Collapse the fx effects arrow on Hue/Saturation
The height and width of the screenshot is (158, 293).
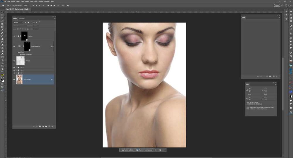click(54, 46)
